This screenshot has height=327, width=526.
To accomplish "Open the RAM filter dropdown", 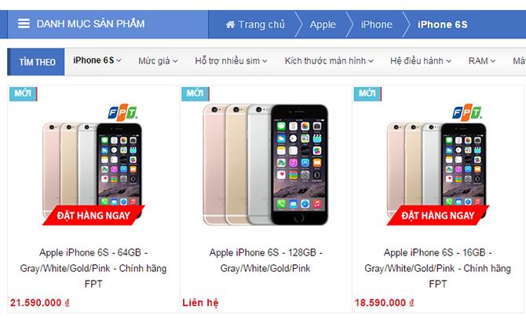I will (482, 61).
